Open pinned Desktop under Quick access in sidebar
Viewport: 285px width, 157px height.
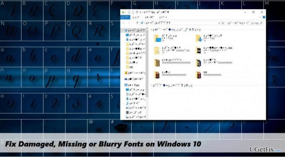tap(135, 35)
